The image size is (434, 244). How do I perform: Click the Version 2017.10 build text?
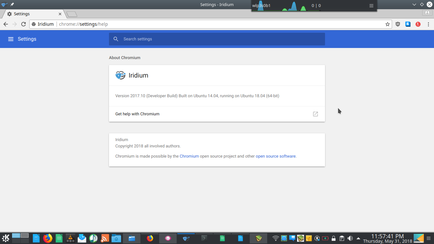pyautogui.click(x=197, y=96)
